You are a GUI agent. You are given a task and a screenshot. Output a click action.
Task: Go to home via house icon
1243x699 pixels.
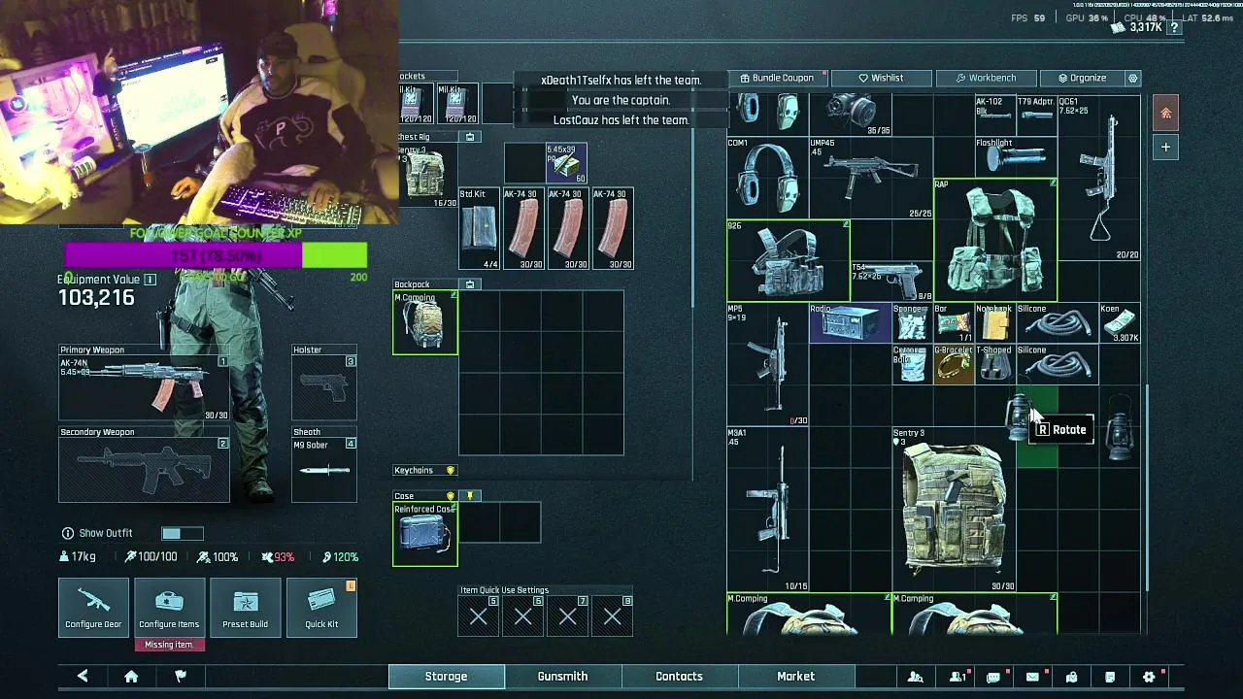pyautogui.click(x=131, y=677)
